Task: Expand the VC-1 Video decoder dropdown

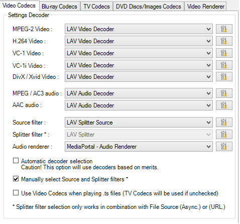Action: pos(139,53)
